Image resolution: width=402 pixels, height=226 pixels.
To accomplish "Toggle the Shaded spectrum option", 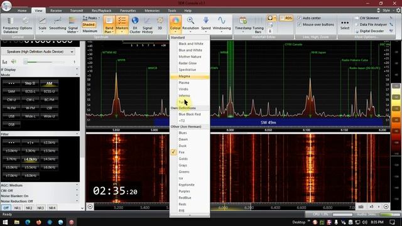I will tap(89, 24).
